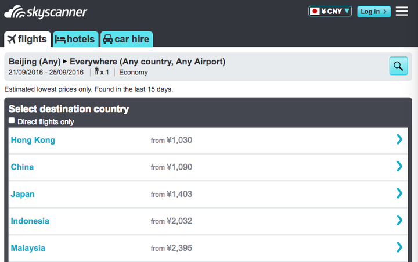This screenshot has width=418, height=262.
Task: Switch to the hotels tab
Action: coord(76,39)
